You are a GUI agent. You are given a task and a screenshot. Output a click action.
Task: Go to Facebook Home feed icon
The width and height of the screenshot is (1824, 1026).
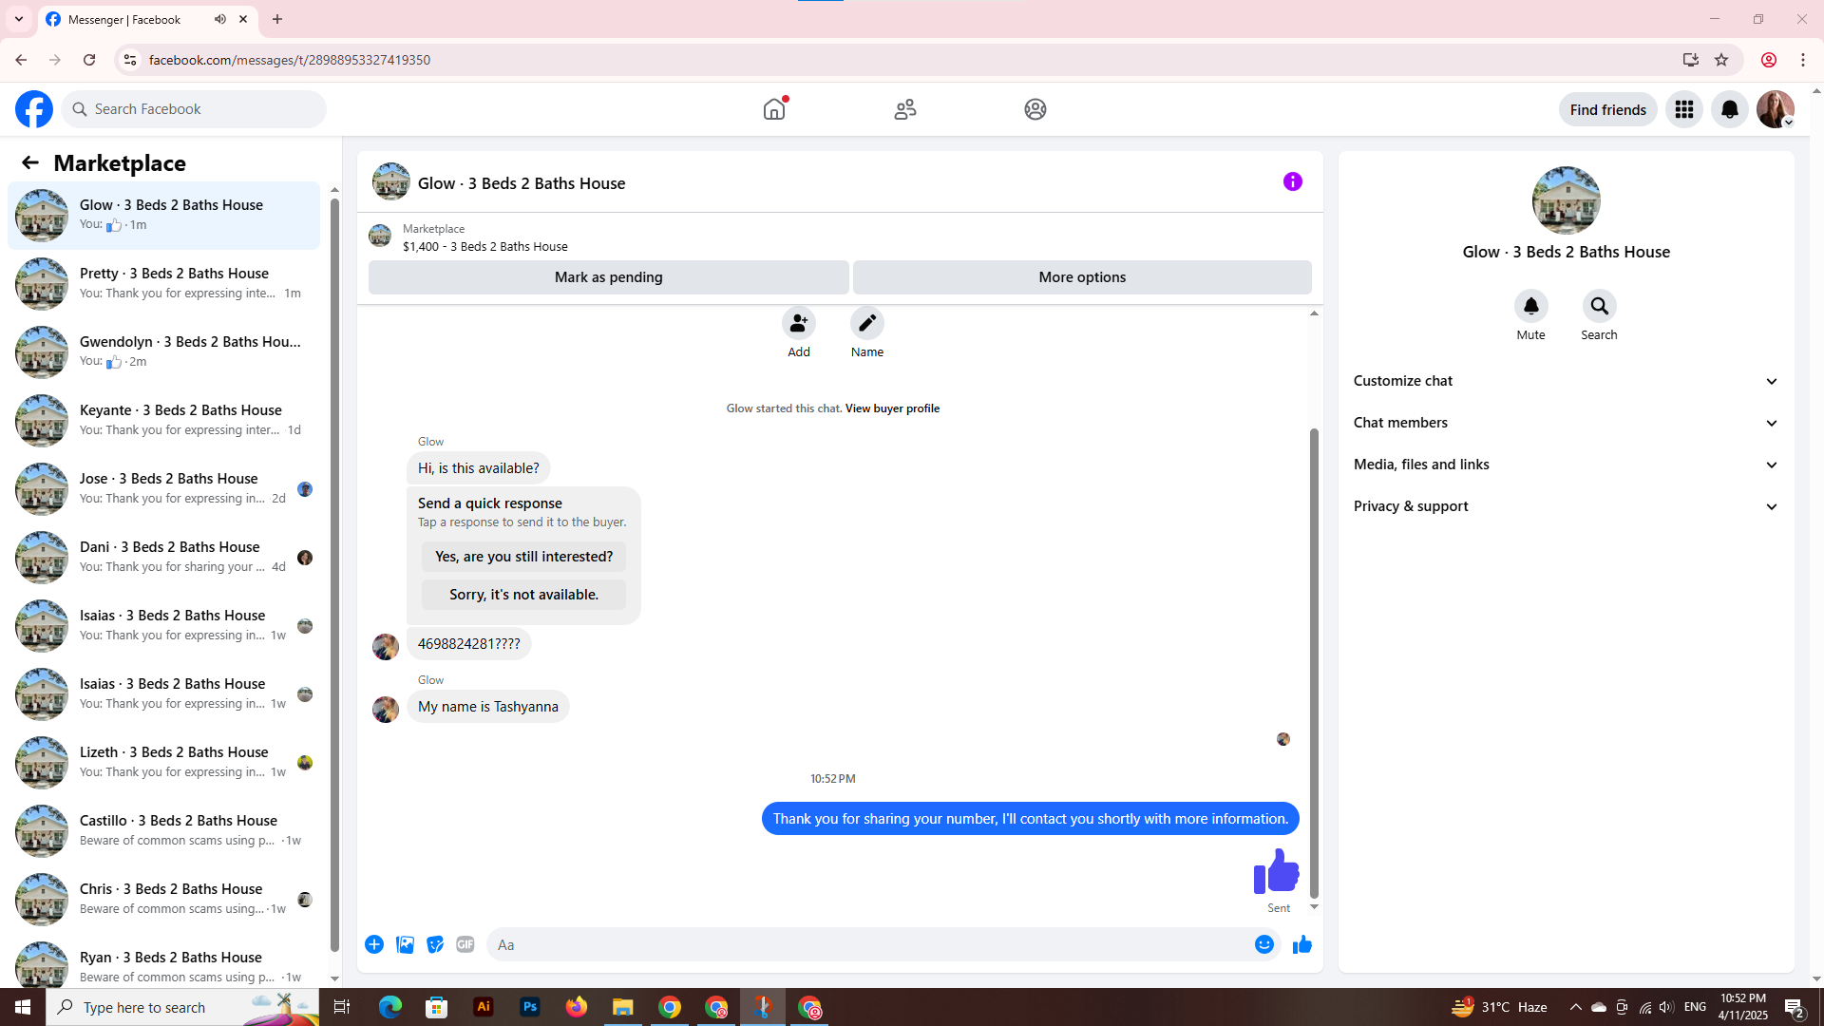(x=774, y=109)
